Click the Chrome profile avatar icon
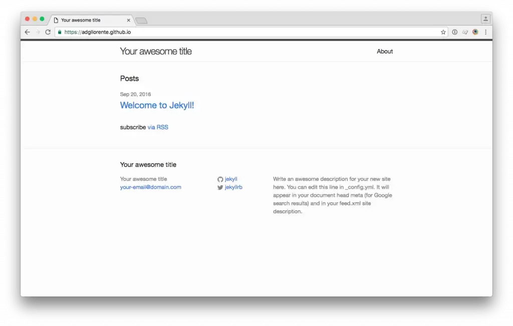The image size is (513, 326). 475,31
